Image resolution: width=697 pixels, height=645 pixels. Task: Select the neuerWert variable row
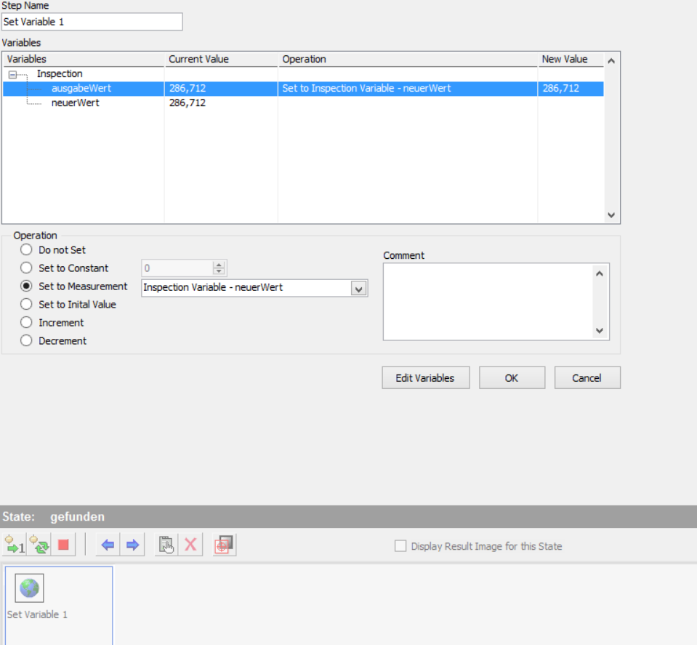tap(303, 103)
